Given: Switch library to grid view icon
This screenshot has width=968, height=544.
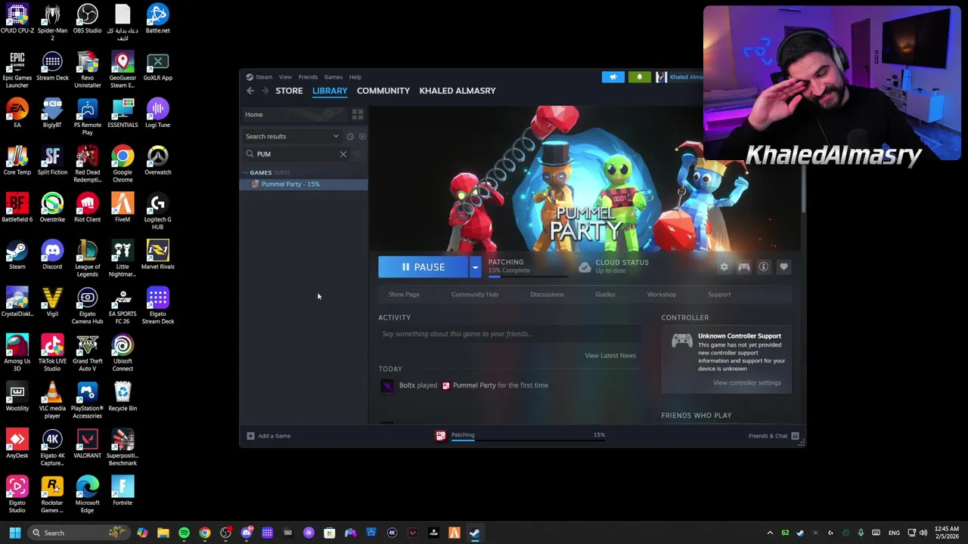Looking at the screenshot, I should point(358,114).
